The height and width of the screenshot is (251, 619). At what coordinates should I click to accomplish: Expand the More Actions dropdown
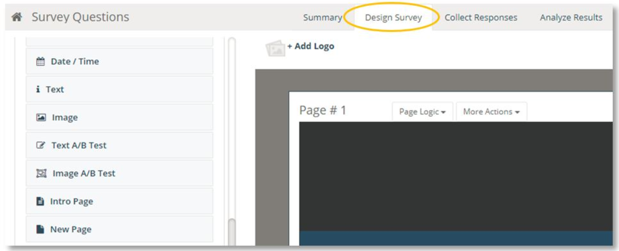(491, 112)
